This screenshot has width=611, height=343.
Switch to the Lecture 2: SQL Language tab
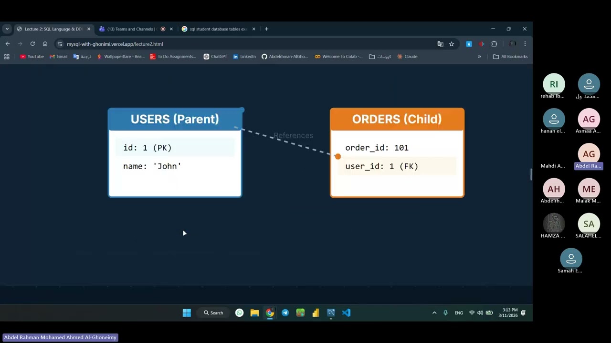(x=54, y=29)
